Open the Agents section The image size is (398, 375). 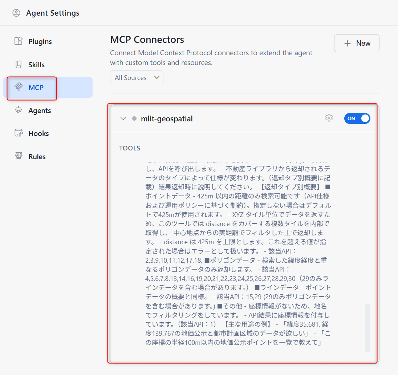pyautogui.click(x=48, y=110)
